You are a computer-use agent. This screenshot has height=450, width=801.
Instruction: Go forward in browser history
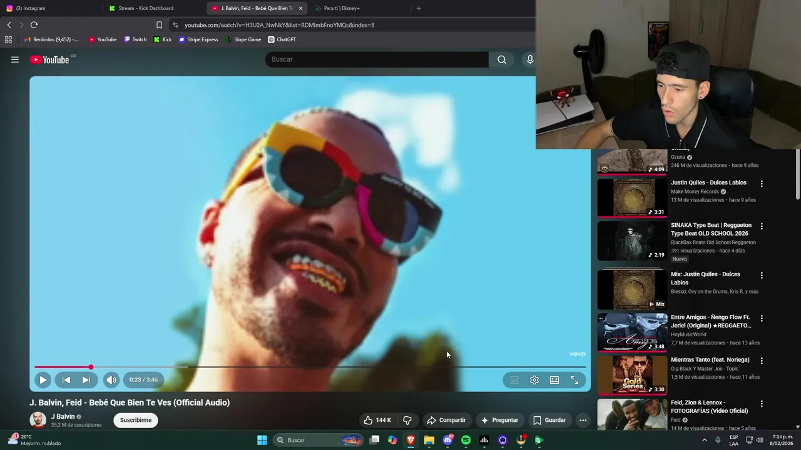[x=21, y=25]
